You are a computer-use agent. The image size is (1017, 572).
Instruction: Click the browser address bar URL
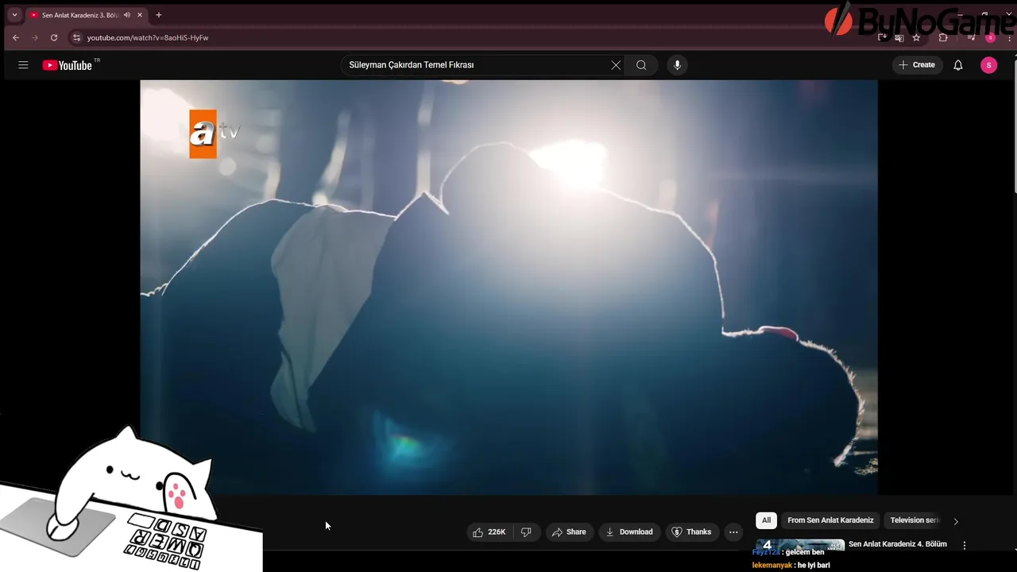point(148,37)
